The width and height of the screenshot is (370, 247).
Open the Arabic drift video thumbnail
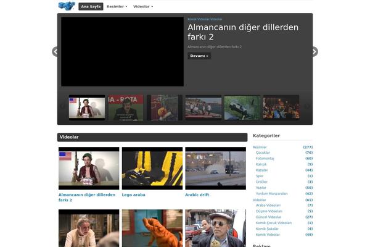pos(215,169)
